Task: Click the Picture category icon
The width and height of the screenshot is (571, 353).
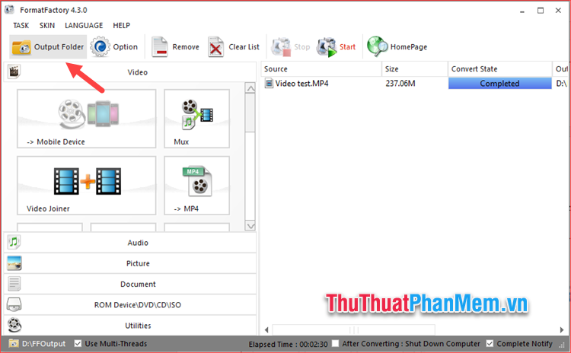Action: (14, 262)
